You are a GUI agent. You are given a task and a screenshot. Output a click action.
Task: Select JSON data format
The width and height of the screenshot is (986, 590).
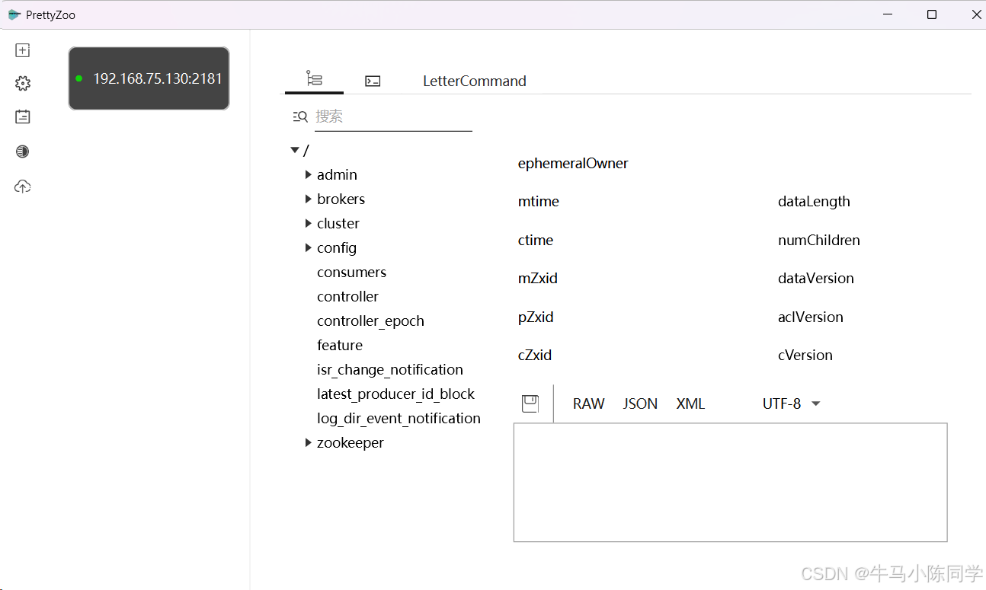tap(640, 403)
